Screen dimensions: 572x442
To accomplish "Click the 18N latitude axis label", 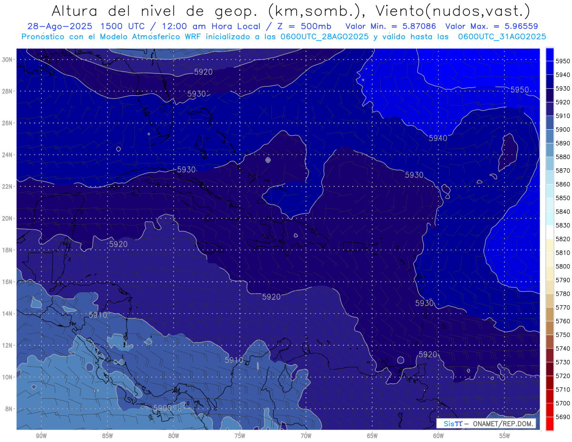I will coord(8,250).
